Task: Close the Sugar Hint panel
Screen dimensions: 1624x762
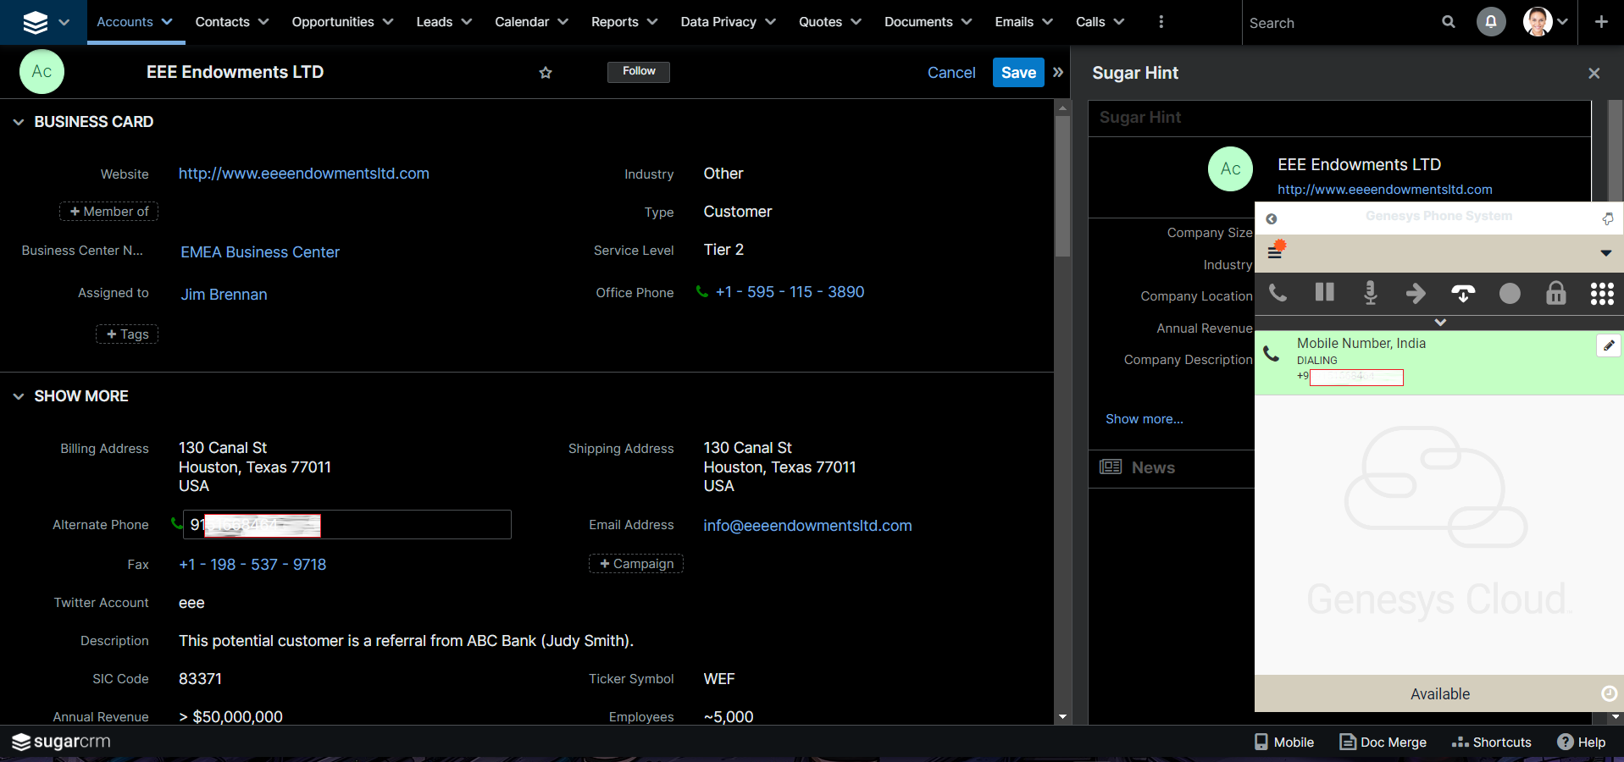Action: [x=1594, y=73]
